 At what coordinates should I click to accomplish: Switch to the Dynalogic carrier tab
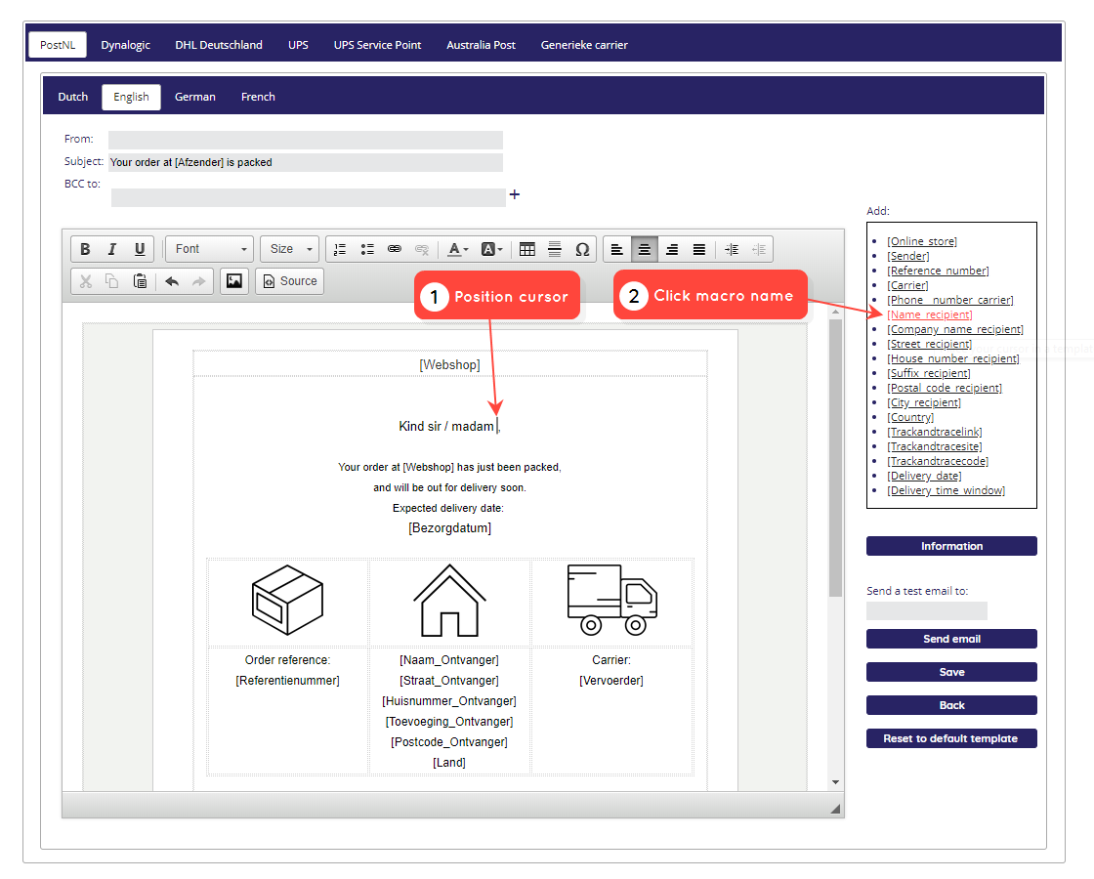[x=126, y=45]
